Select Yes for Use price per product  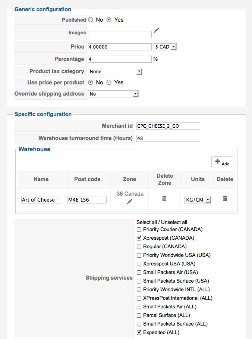[109, 83]
